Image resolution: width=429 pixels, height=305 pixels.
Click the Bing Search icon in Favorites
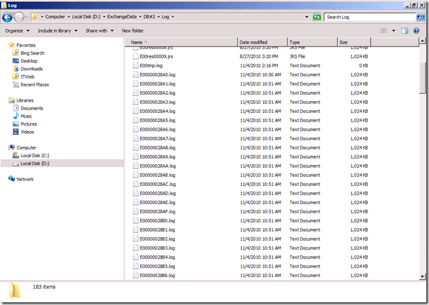15,53
